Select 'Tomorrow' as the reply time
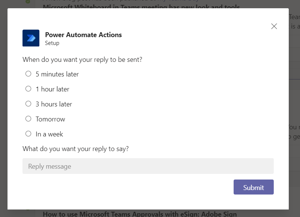This screenshot has height=217, width=300. pyautogui.click(x=28, y=119)
